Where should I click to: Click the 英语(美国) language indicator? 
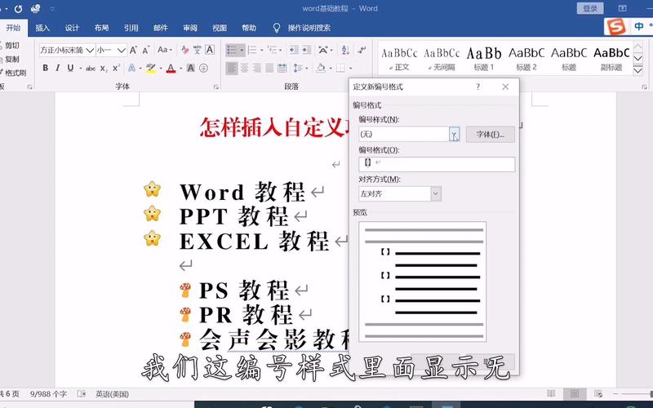tap(113, 394)
